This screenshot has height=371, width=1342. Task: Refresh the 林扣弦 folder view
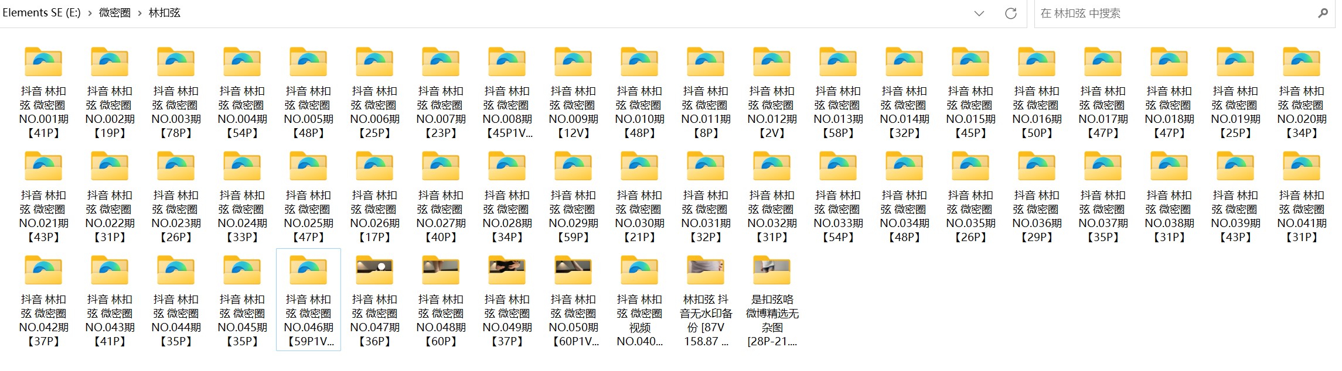tap(1011, 13)
